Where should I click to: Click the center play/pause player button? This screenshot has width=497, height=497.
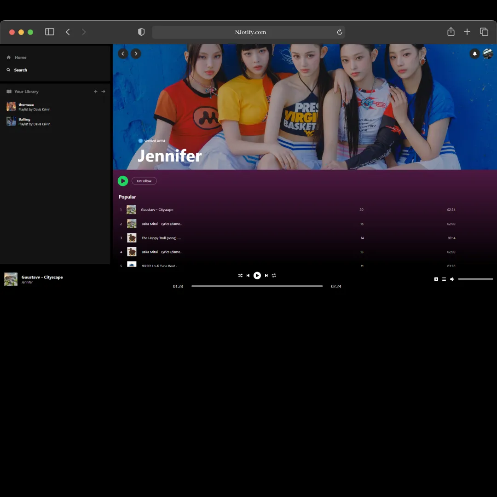[x=257, y=276]
